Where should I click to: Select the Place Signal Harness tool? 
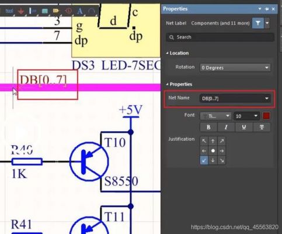click(32, 11)
